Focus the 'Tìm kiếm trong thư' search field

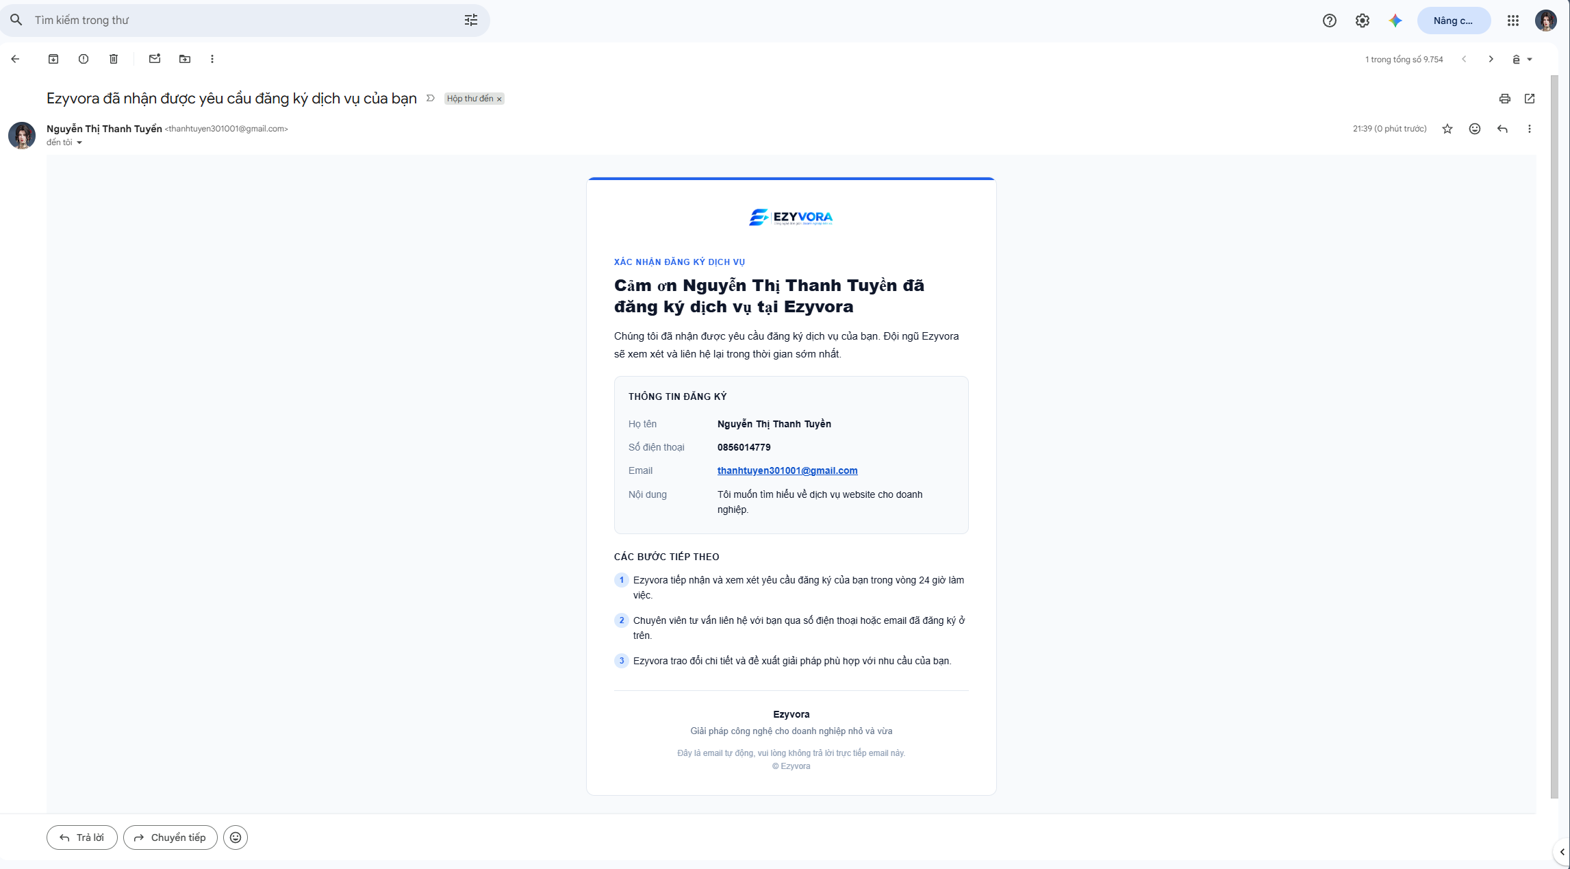pos(246,21)
